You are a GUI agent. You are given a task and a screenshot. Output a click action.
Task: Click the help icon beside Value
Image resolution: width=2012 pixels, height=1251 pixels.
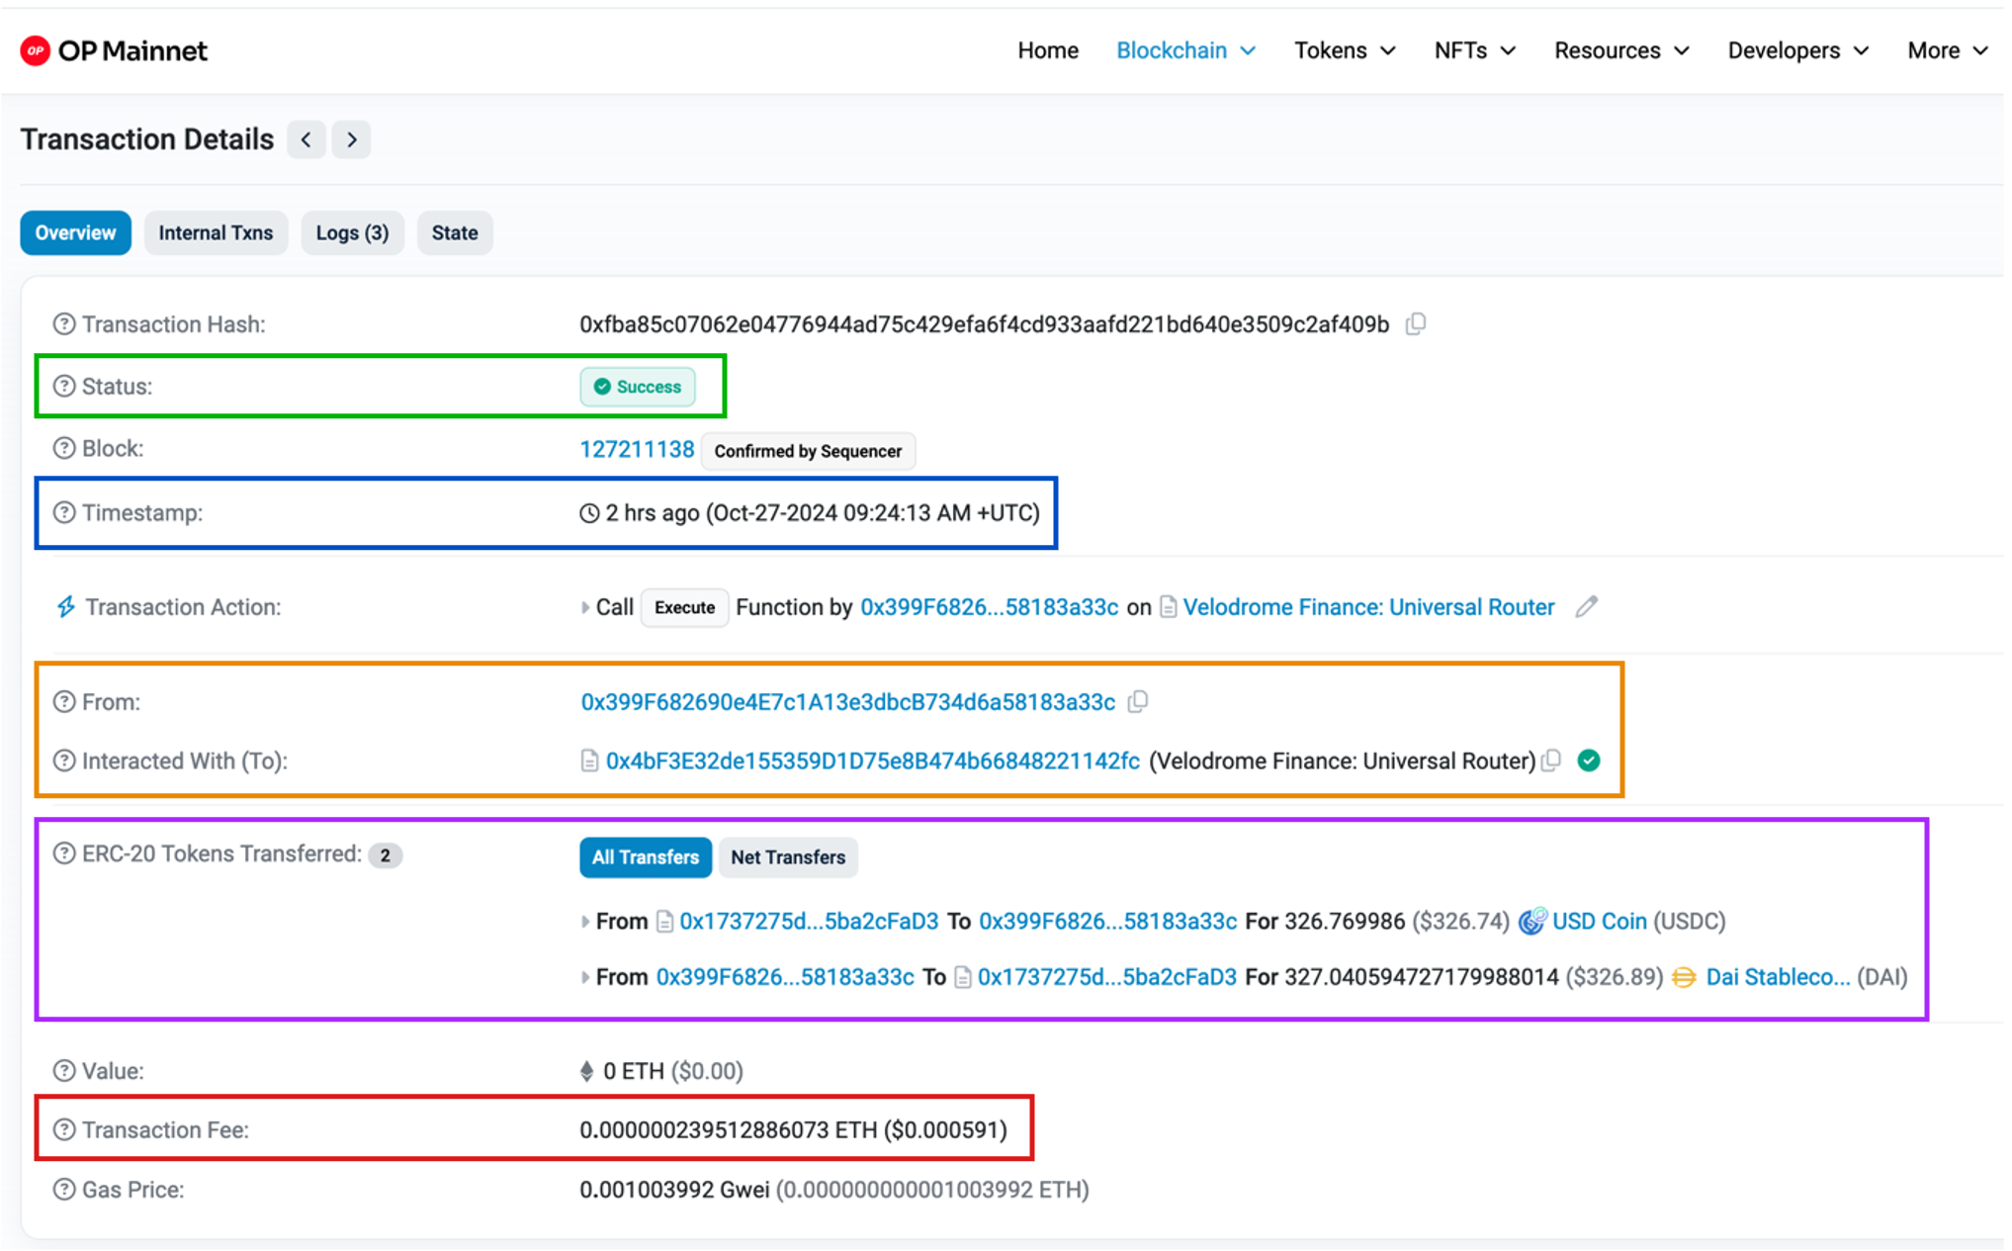pos(64,1071)
